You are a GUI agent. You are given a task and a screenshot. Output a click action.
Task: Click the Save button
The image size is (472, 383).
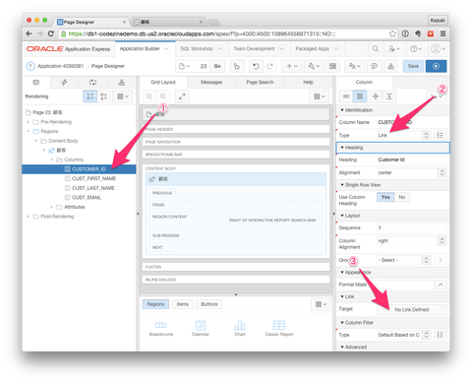[x=413, y=66]
